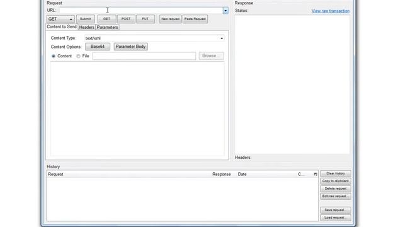Click the Edit raw request button
The image size is (403, 227).
336,196
